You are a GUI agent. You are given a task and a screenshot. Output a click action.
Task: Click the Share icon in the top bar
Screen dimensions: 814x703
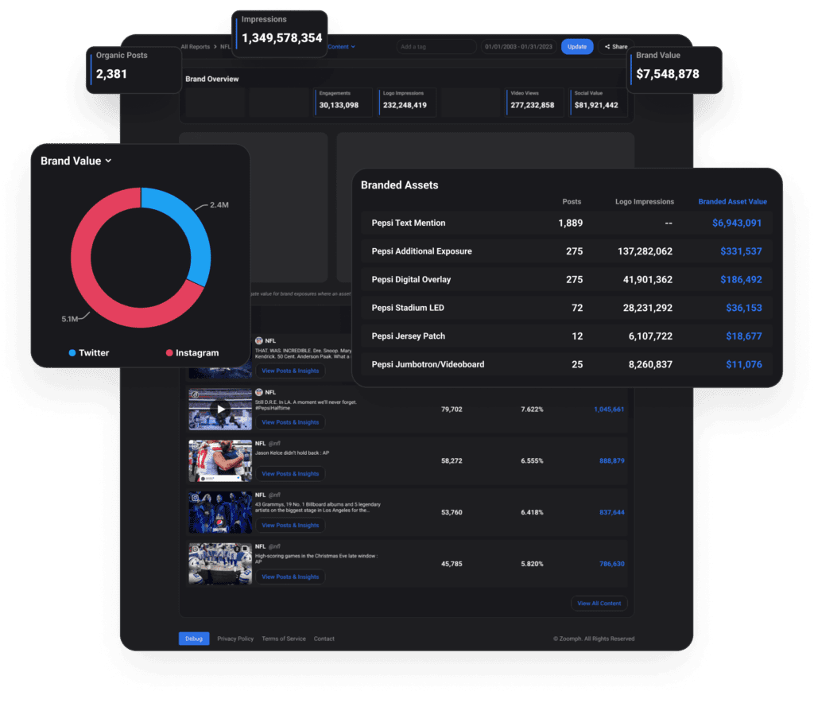[x=607, y=47]
